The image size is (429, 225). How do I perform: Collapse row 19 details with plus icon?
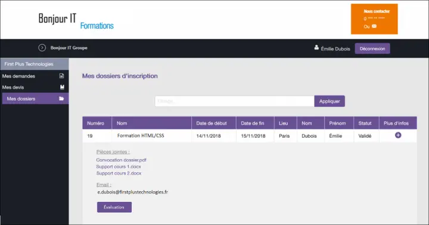[398, 135]
